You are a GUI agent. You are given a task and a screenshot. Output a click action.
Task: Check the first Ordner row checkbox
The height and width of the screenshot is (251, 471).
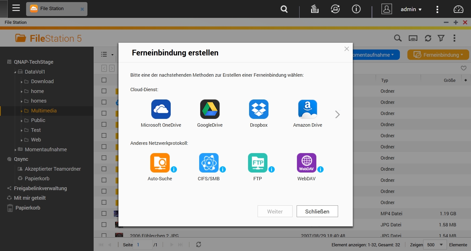[104, 91]
